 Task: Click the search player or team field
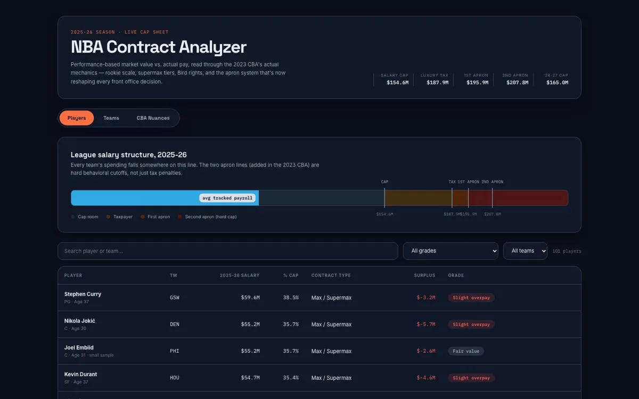coord(228,251)
